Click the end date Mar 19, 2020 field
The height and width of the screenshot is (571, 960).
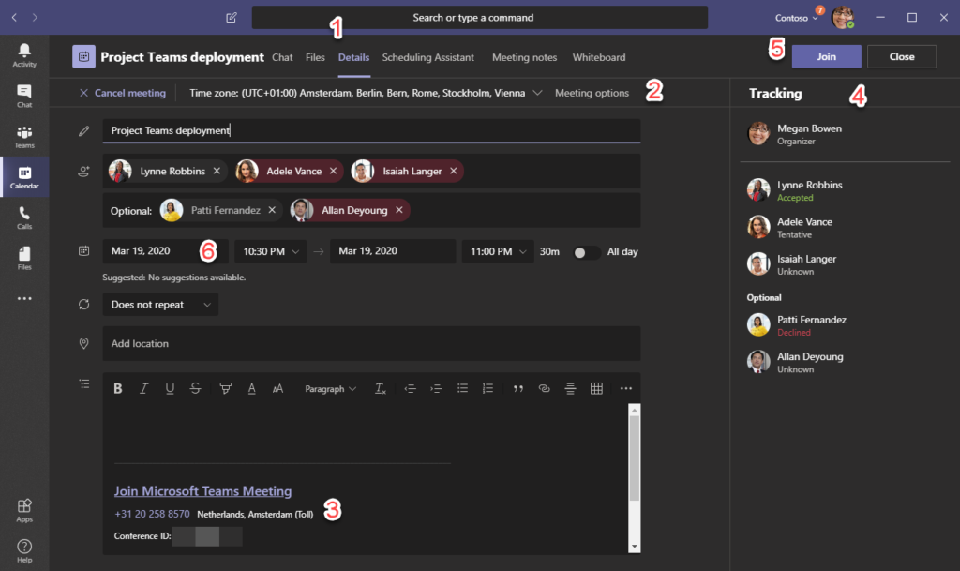pyautogui.click(x=393, y=251)
